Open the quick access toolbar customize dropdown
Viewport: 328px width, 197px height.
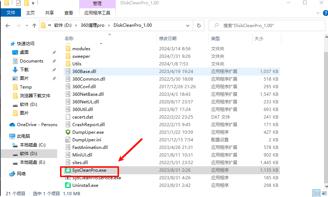[33, 3]
